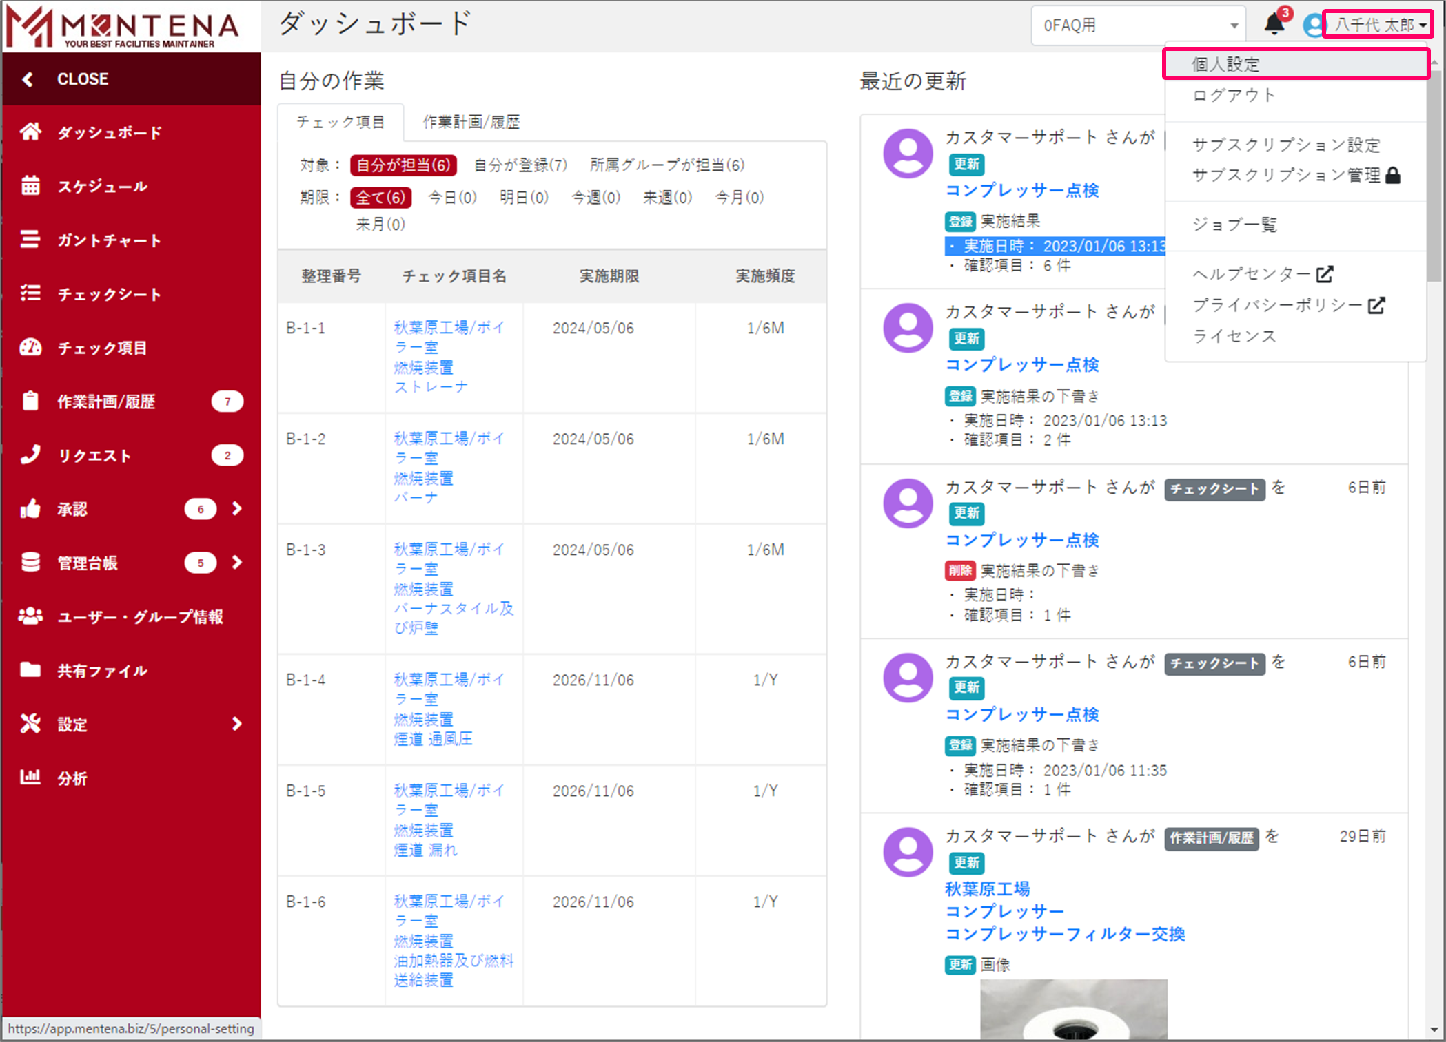The image size is (1446, 1042).
Task: Choose 個人設定 from the user menu
Action: (1225, 64)
